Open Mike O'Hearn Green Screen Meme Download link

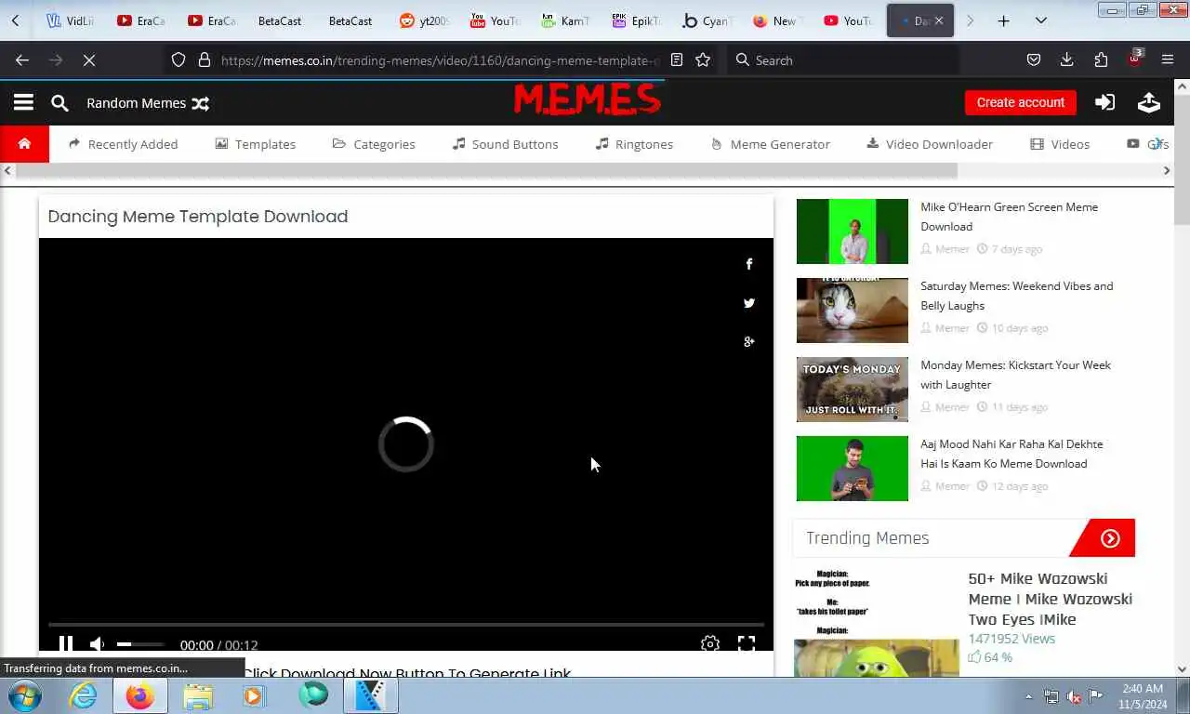[x=1009, y=217]
